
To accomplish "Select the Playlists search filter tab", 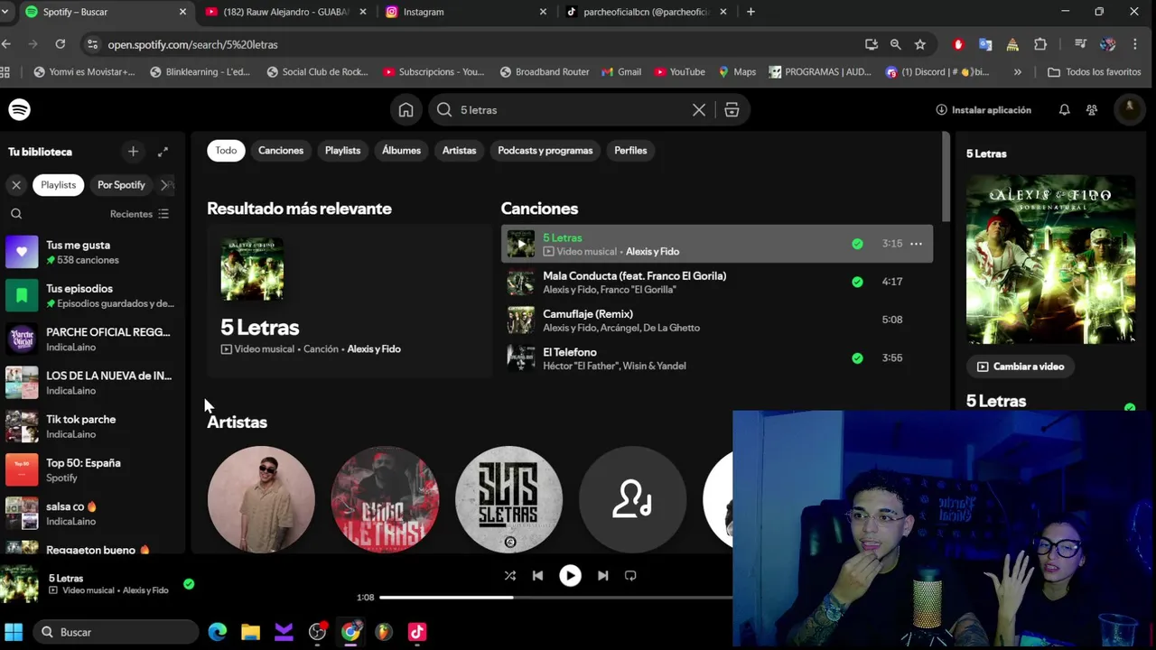I will 342,151.
